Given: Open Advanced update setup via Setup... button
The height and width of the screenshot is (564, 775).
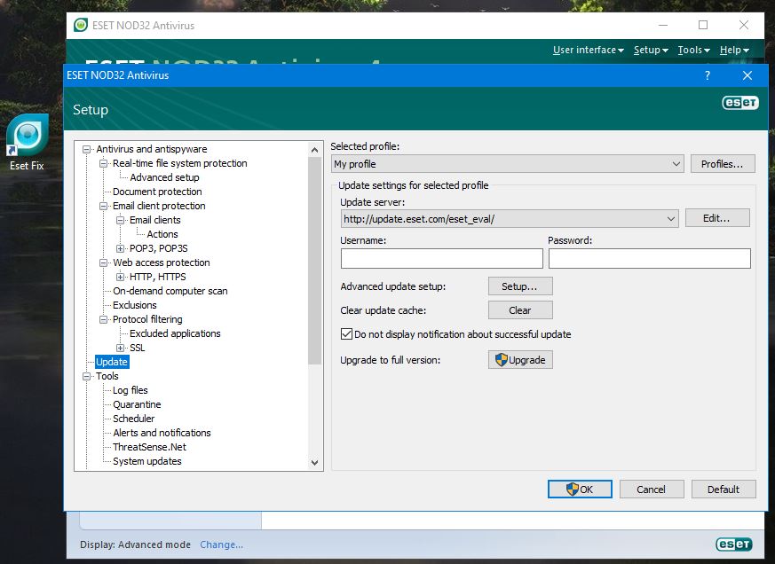Looking at the screenshot, I should pos(520,286).
